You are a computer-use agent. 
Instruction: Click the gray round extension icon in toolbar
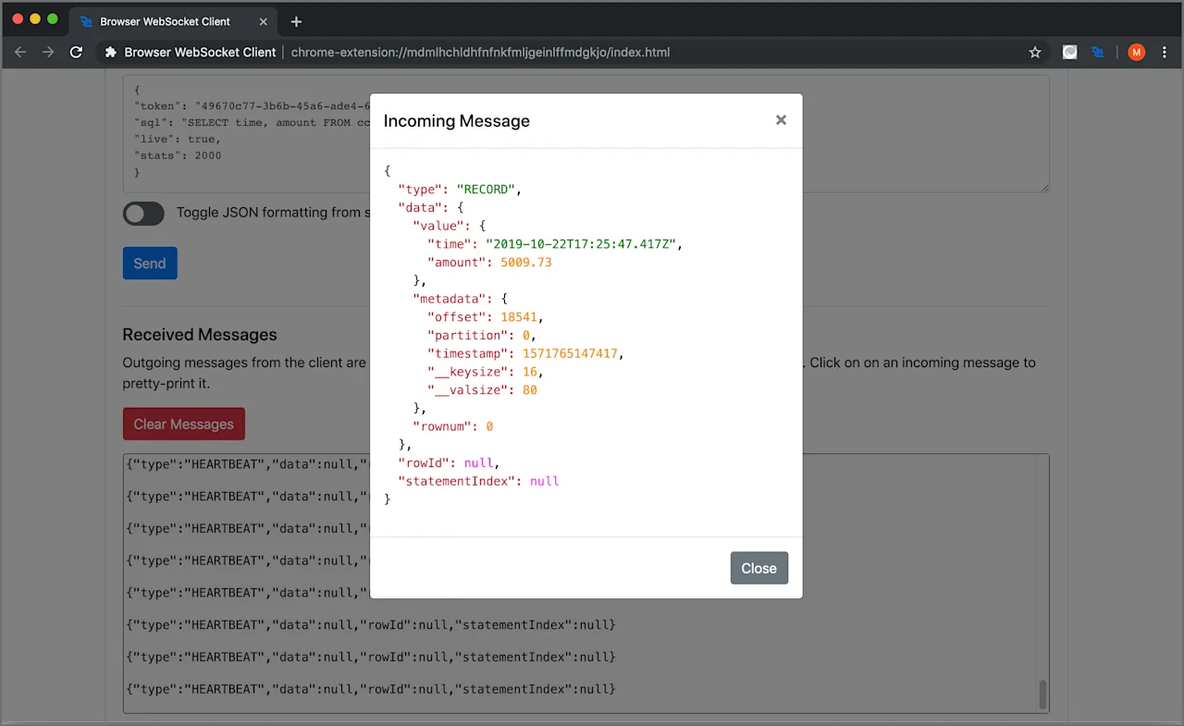pos(1069,53)
